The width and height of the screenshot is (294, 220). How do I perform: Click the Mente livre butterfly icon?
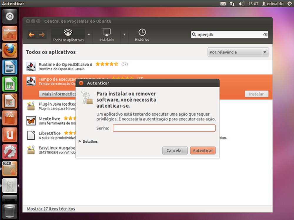click(31, 121)
